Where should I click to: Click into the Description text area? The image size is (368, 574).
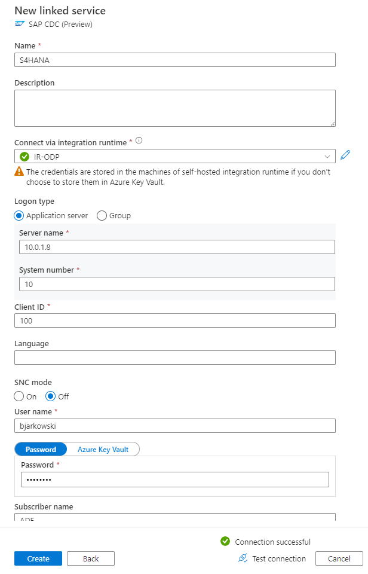pyautogui.click(x=175, y=108)
